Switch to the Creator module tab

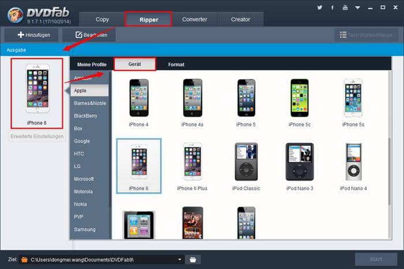coord(241,19)
